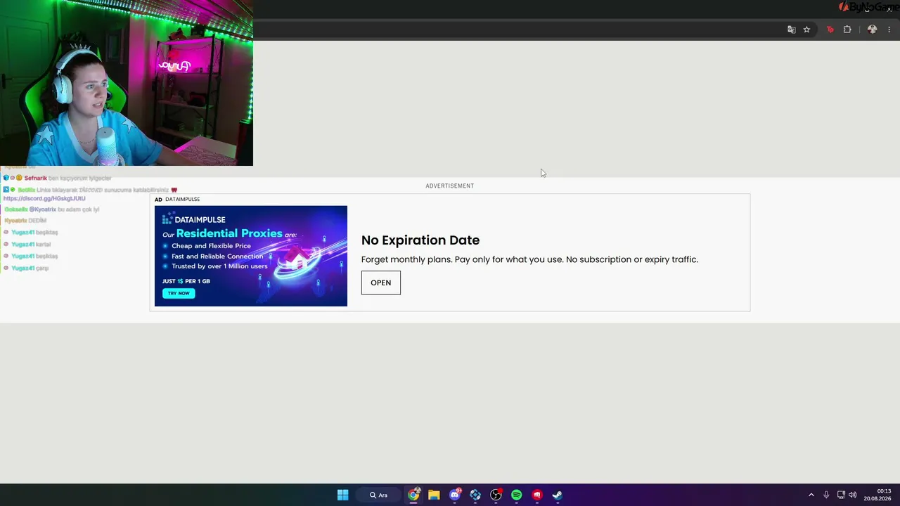Image resolution: width=900 pixels, height=506 pixels.
Task: Open the blue diamond app in taskbar
Action: [x=475, y=495]
